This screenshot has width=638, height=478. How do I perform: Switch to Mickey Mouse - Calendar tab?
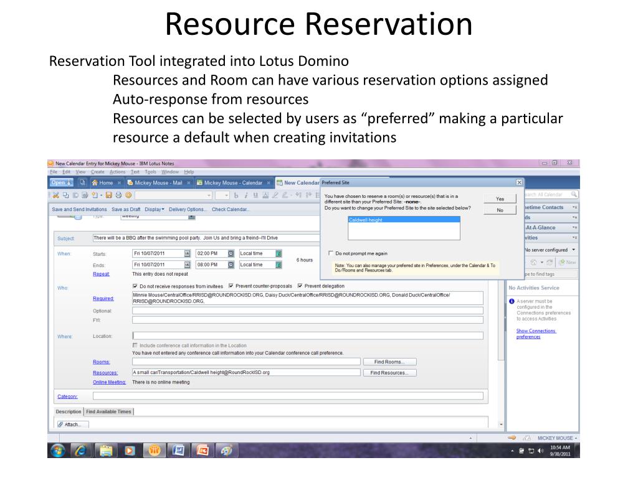[x=234, y=183]
